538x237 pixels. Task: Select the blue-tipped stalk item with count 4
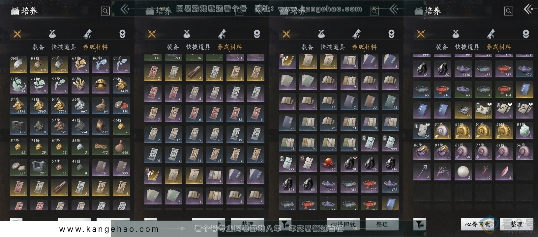(422, 172)
